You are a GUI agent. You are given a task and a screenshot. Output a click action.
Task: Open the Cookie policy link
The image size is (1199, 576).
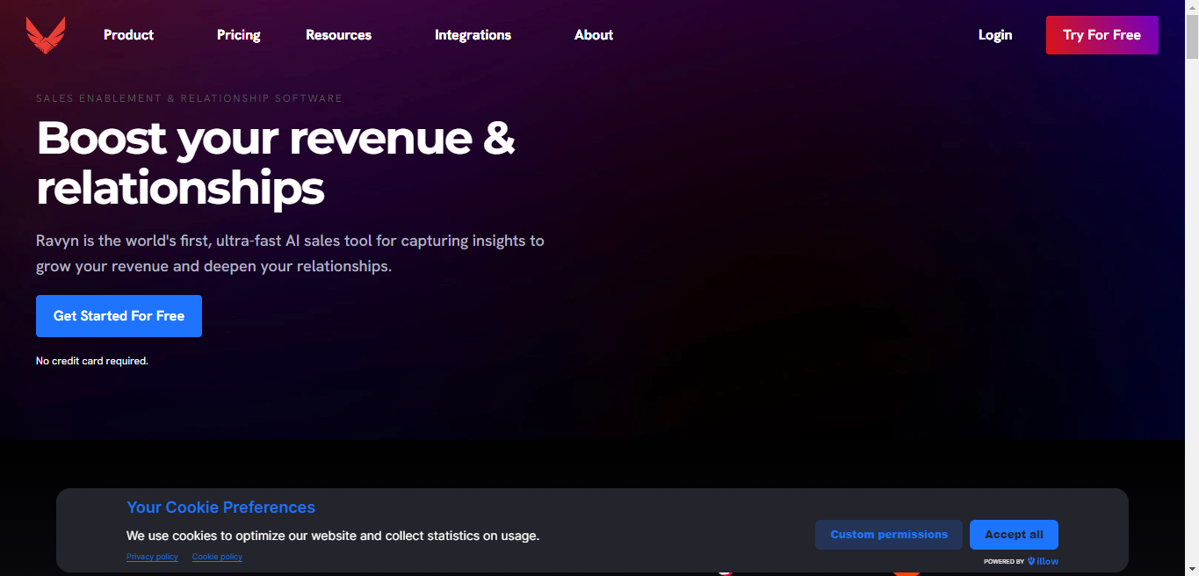[217, 557]
